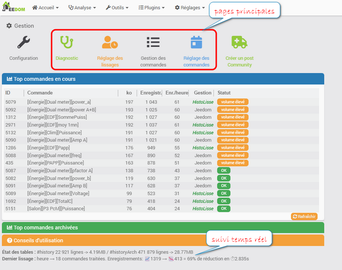Screen dimensions: 342x270
Task: Click volume élevé badge for PAPP Puissance row
Action: [233, 163]
